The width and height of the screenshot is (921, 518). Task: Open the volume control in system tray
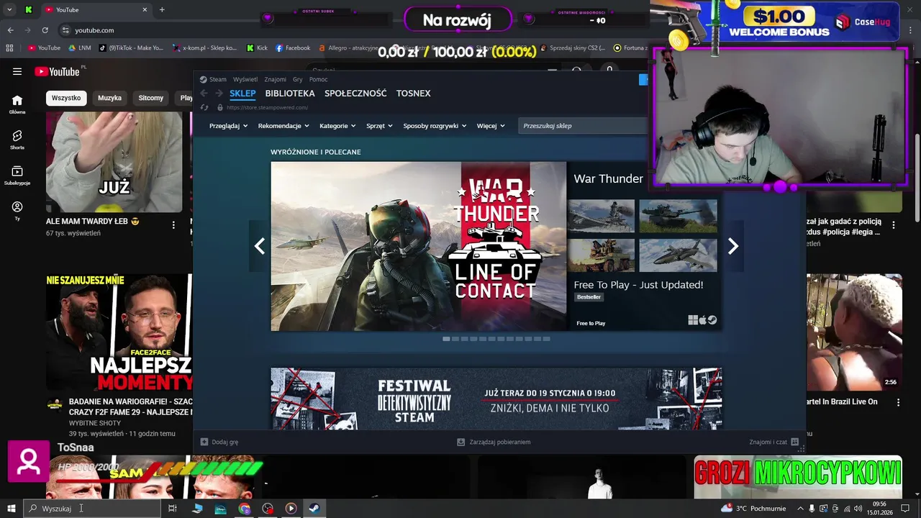858,509
